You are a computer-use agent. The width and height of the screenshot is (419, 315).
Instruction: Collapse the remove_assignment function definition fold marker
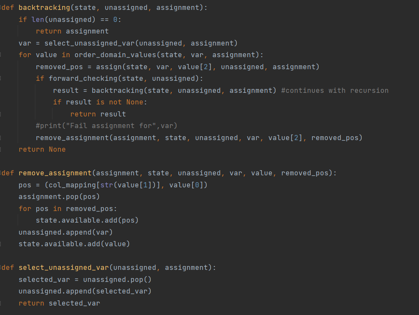point(1,173)
